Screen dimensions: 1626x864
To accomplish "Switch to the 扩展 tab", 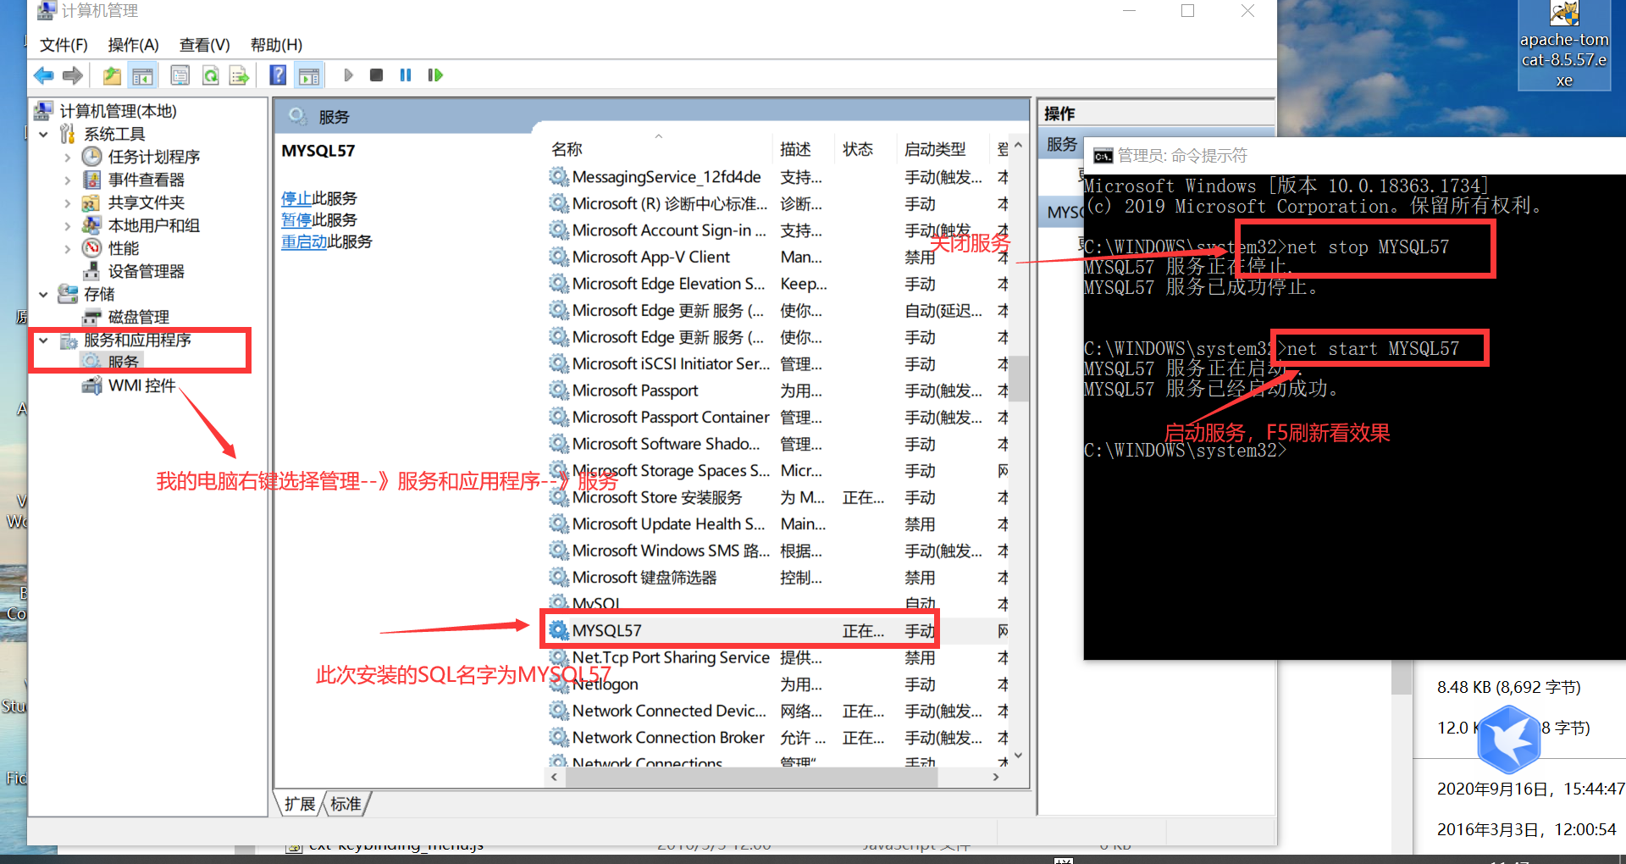I will point(300,804).
